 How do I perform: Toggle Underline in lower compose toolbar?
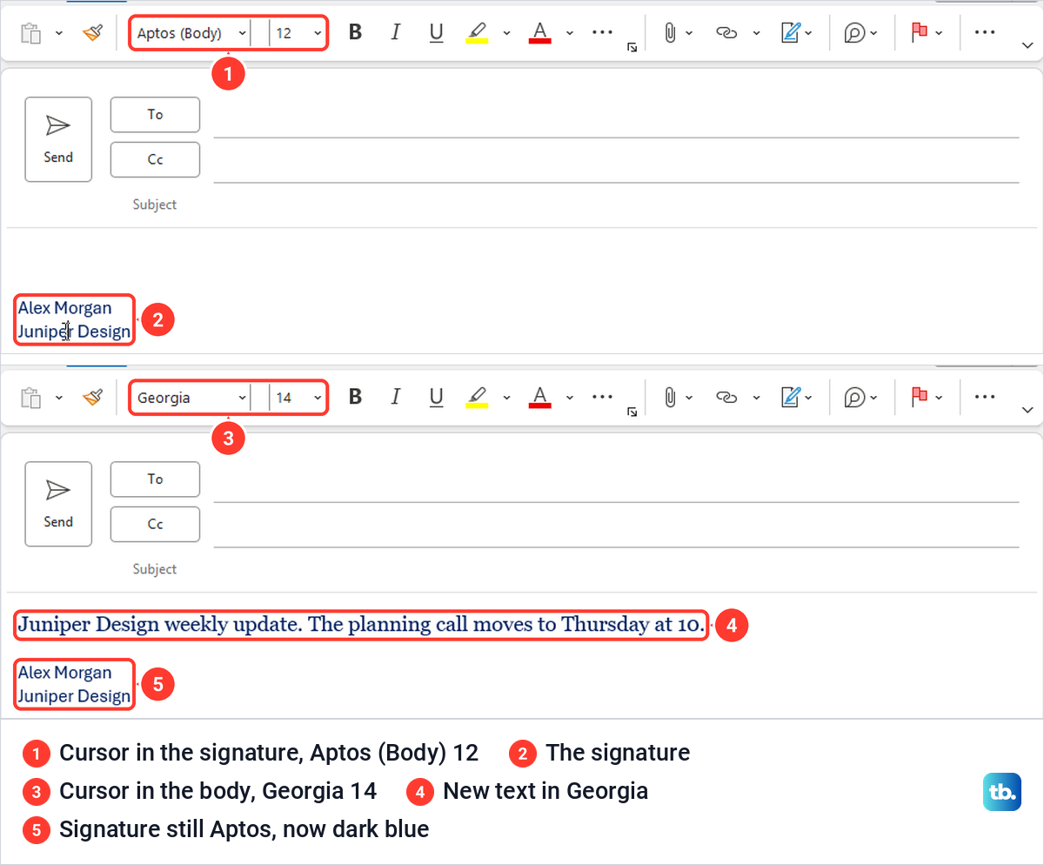437,398
